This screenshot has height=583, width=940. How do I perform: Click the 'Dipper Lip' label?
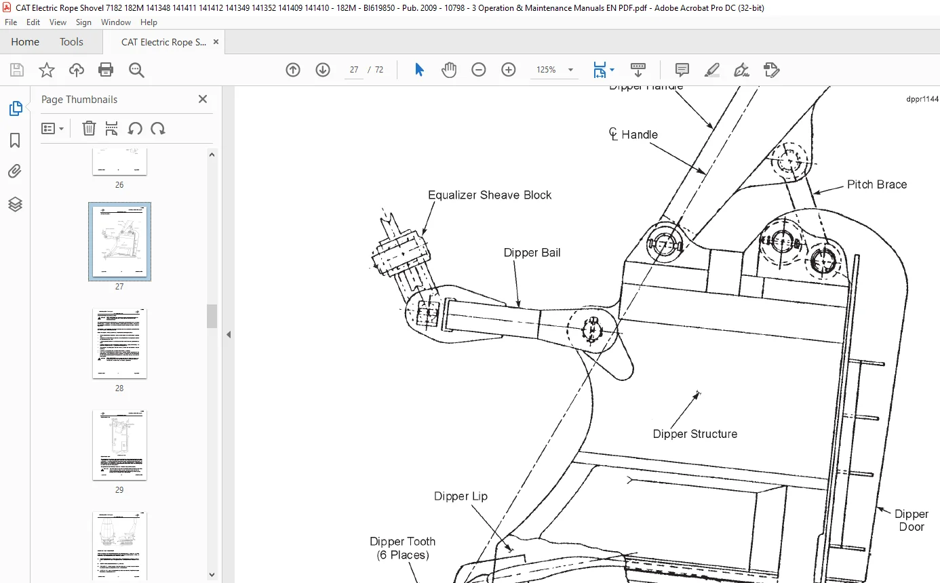[461, 496]
